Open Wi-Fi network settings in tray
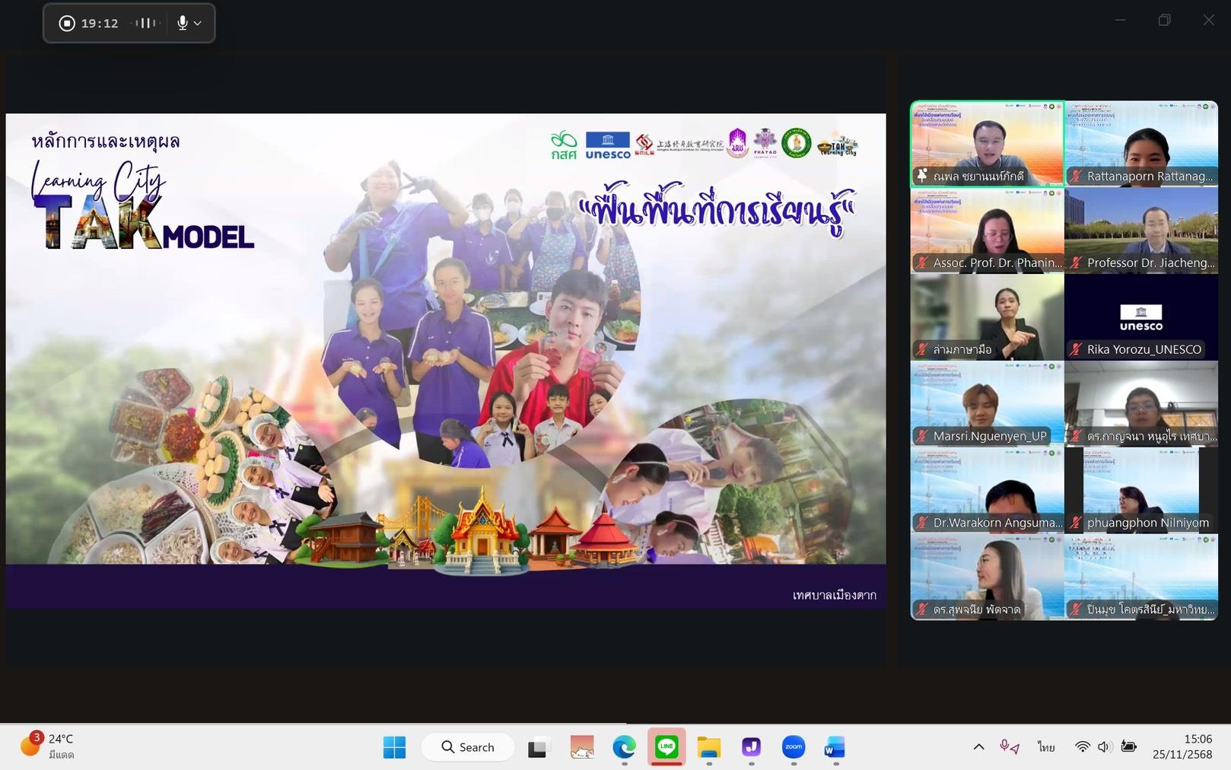This screenshot has width=1231, height=770. 1082,747
